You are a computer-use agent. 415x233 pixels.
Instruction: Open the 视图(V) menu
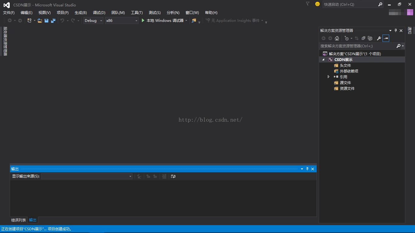(44, 13)
